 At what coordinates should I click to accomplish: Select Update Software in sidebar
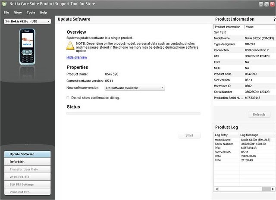[27, 154]
